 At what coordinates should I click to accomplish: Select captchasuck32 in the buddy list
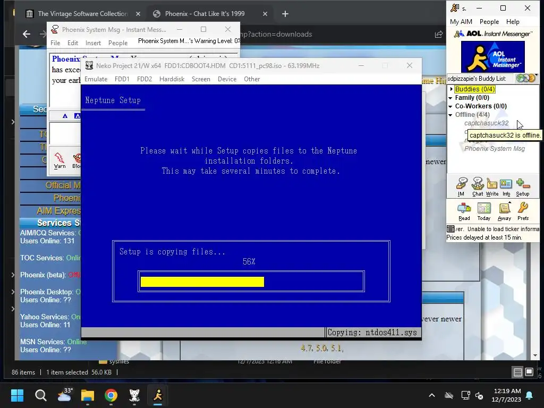pos(487,123)
